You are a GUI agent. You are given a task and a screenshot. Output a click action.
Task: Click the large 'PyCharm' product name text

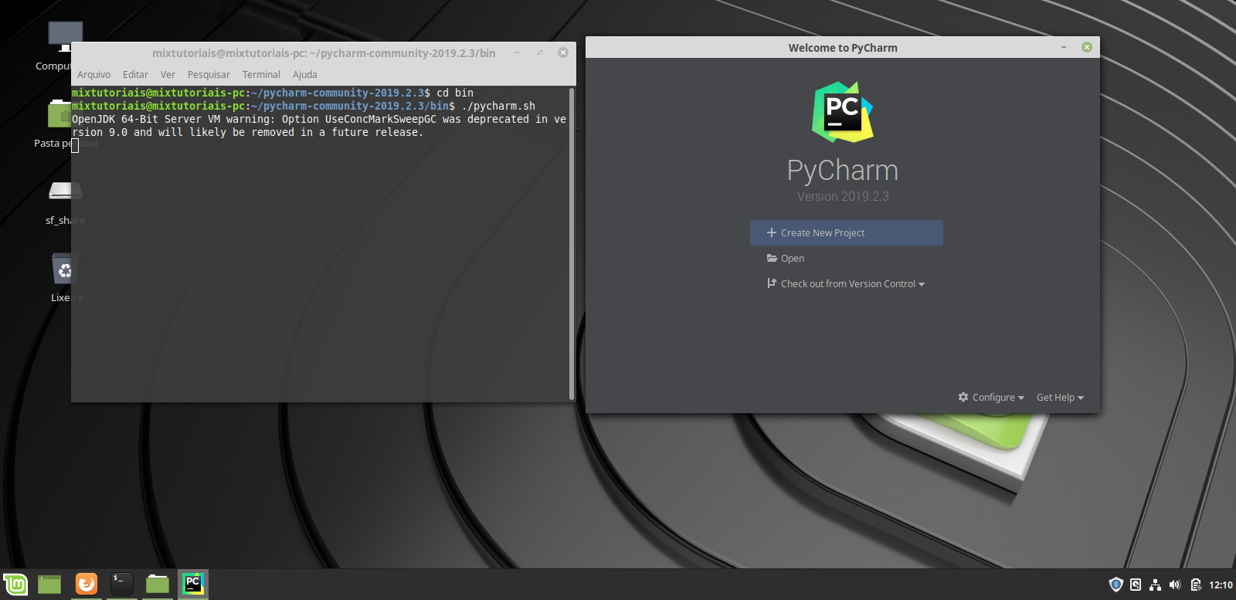coord(843,171)
